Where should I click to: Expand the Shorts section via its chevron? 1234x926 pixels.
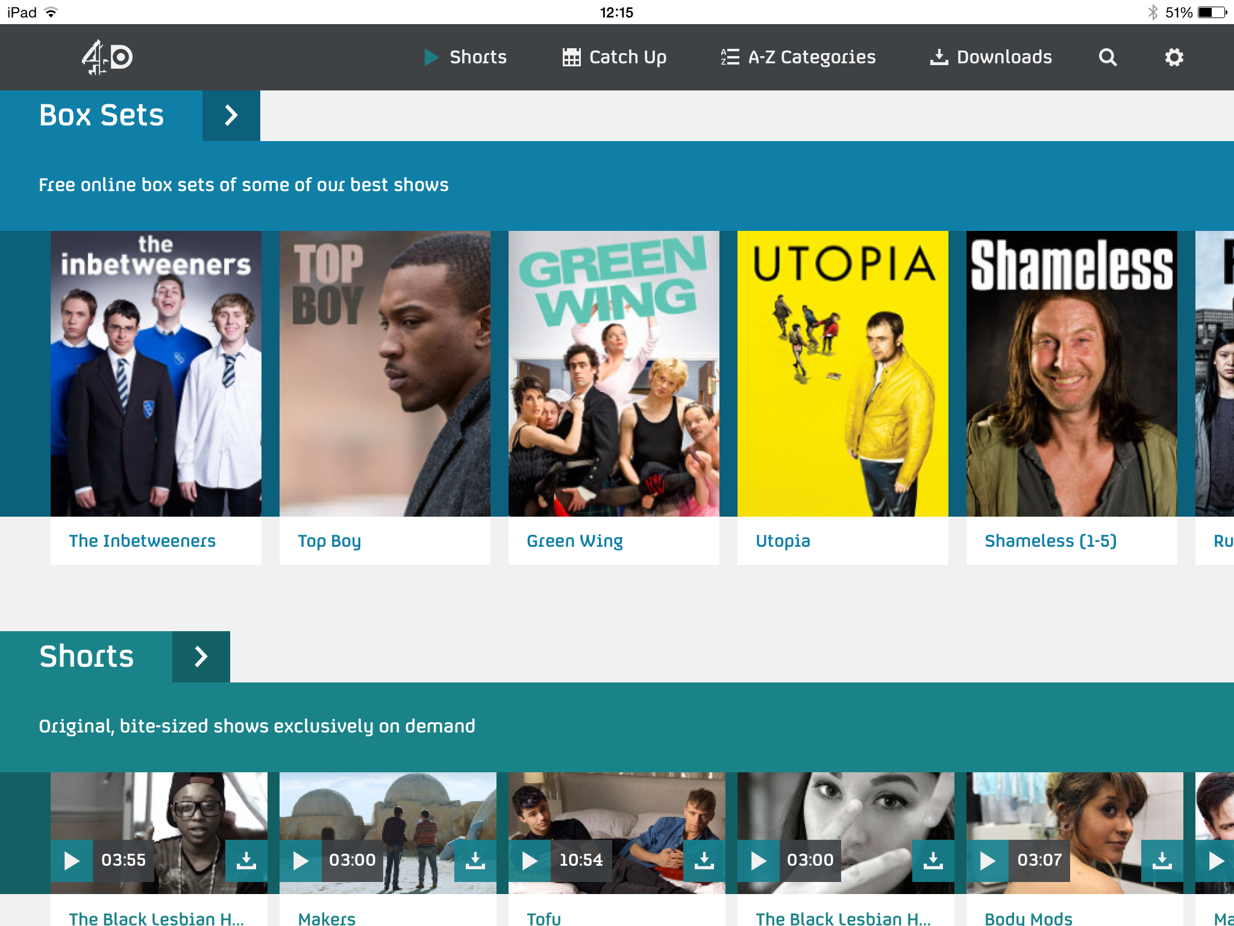[201, 657]
